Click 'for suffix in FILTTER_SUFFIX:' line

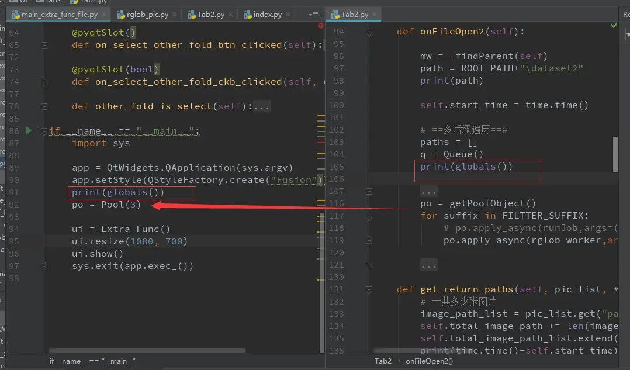pos(505,216)
